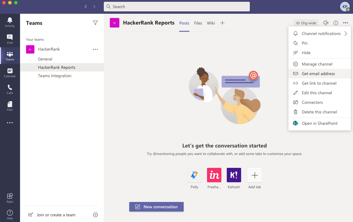
Task: Click the Org-wide badge
Action: tap(306, 23)
